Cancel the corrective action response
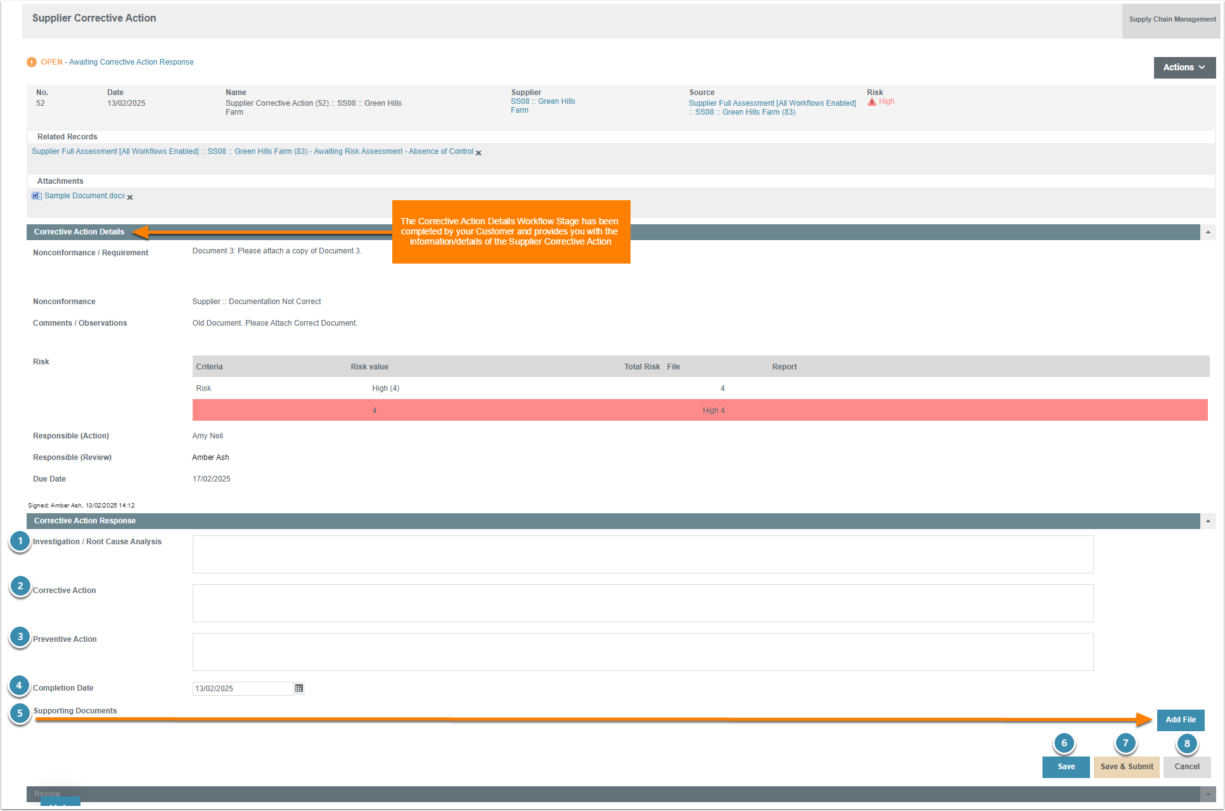The image size is (1225, 811). (1186, 767)
